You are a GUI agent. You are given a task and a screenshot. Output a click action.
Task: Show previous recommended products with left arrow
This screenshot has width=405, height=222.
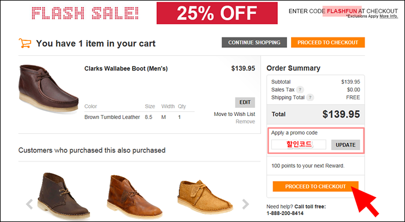point(30,204)
